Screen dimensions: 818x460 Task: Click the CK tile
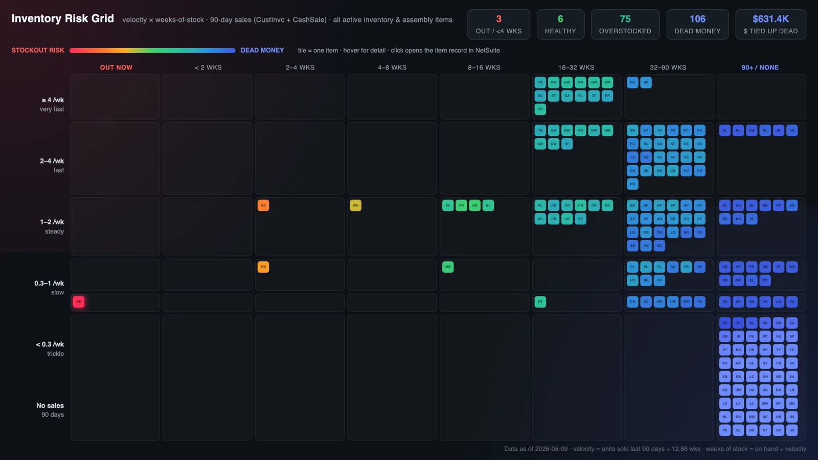pyautogui.click(x=699, y=232)
